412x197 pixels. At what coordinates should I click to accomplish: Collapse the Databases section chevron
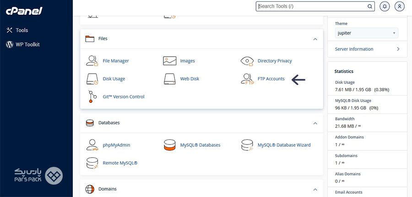(x=315, y=123)
